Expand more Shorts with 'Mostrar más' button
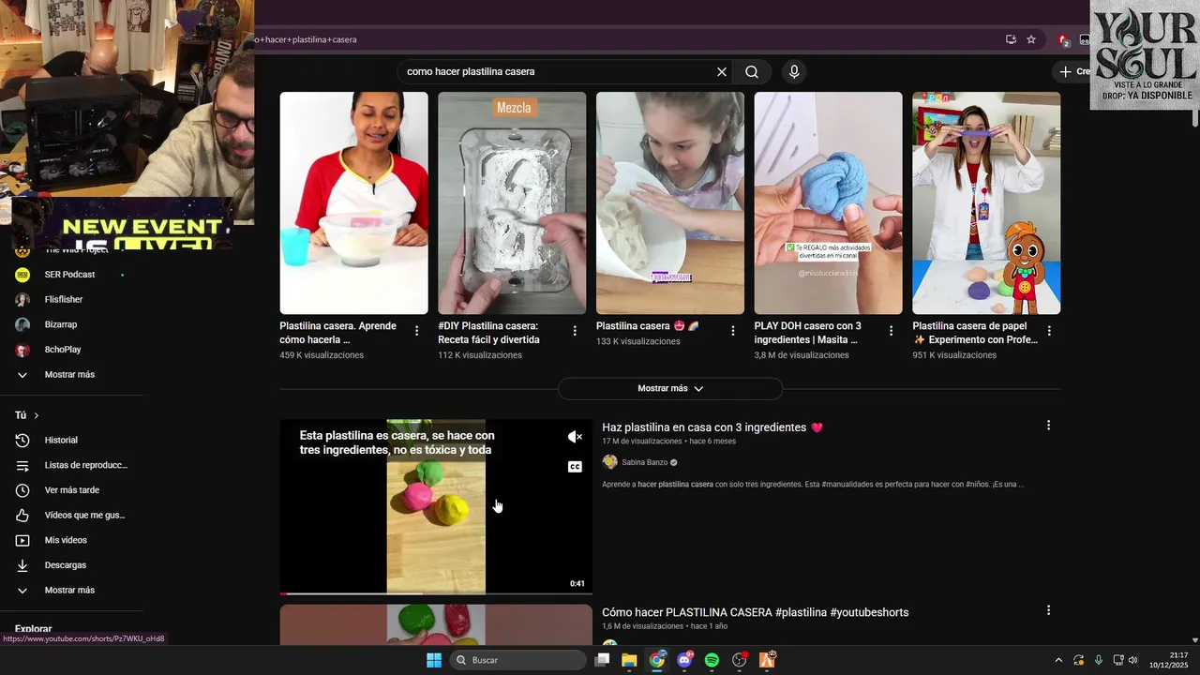 point(670,388)
